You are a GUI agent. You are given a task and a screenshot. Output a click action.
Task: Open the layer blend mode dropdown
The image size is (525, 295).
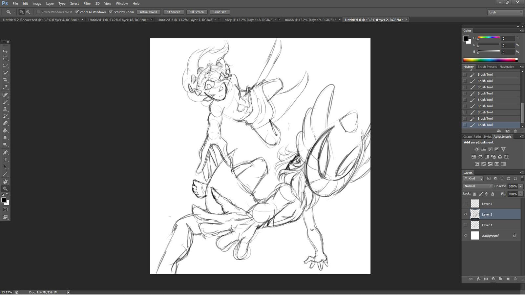pos(478,186)
